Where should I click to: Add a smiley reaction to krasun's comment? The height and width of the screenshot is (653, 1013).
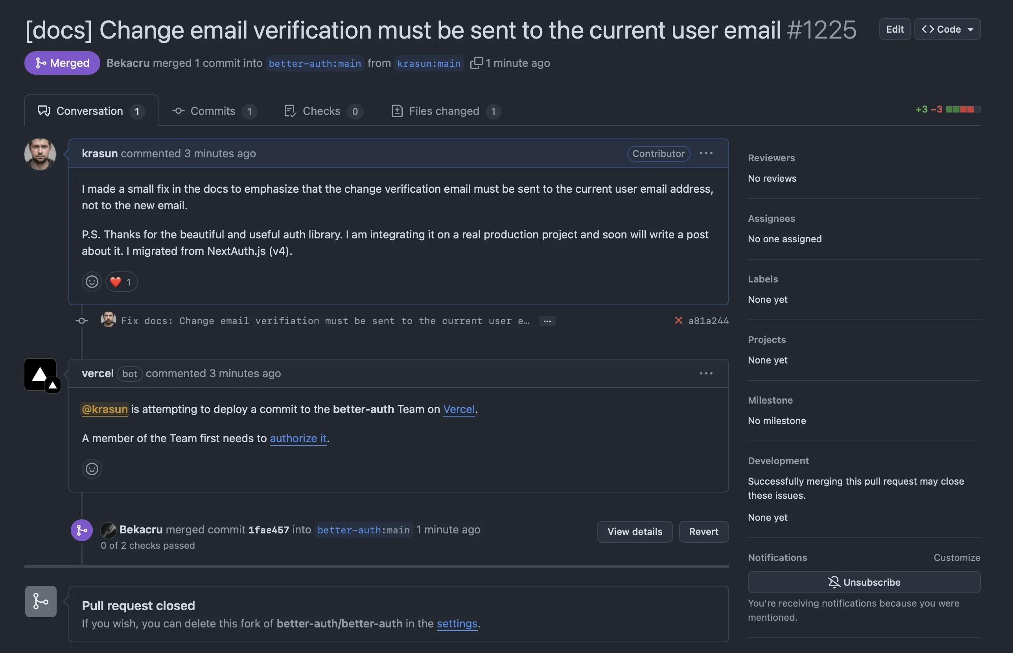pyautogui.click(x=92, y=282)
